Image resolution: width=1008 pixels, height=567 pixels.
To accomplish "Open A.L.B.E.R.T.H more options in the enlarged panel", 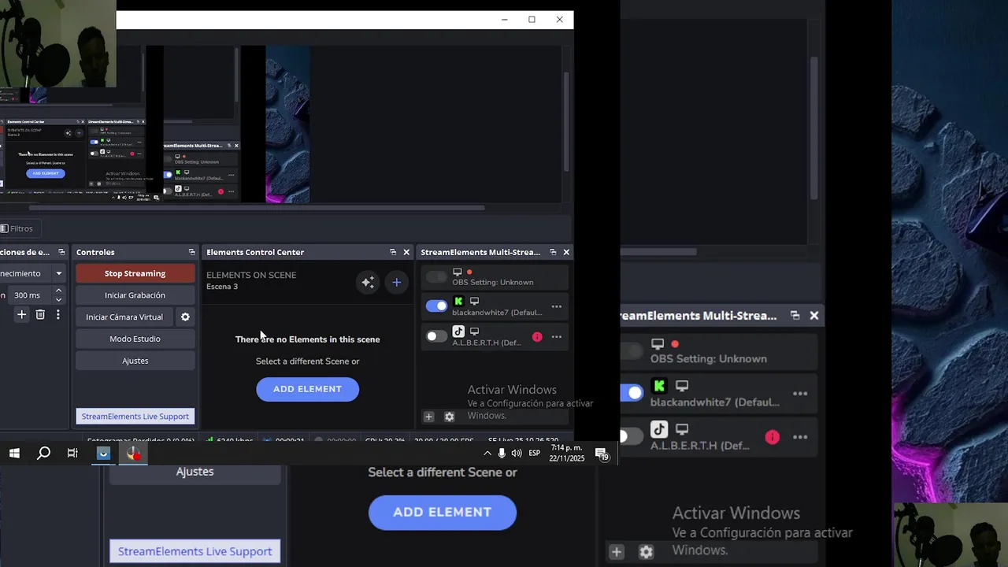I will 800,437.
